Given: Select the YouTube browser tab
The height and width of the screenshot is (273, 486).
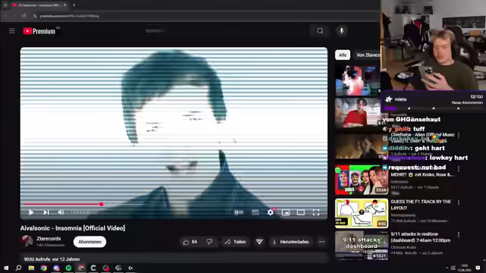Looking at the screenshot, I should point(39,5).
